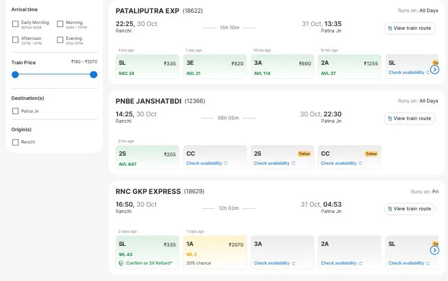Select SL ₹335 RAC 24 class card
The width and height of the screenshot is (448, 281).
click(x=147, y=66)
